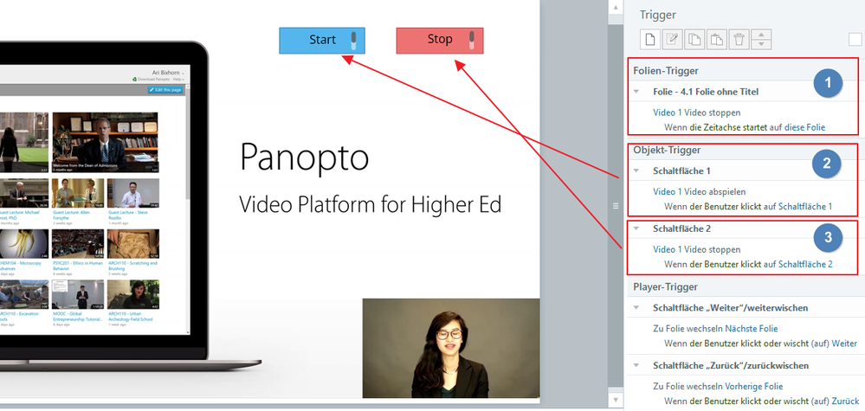Viewport: 865px width, 411px height.
Task: Click the 'Zurück' link in the Player-Trigger
Action: coord(845,401)
